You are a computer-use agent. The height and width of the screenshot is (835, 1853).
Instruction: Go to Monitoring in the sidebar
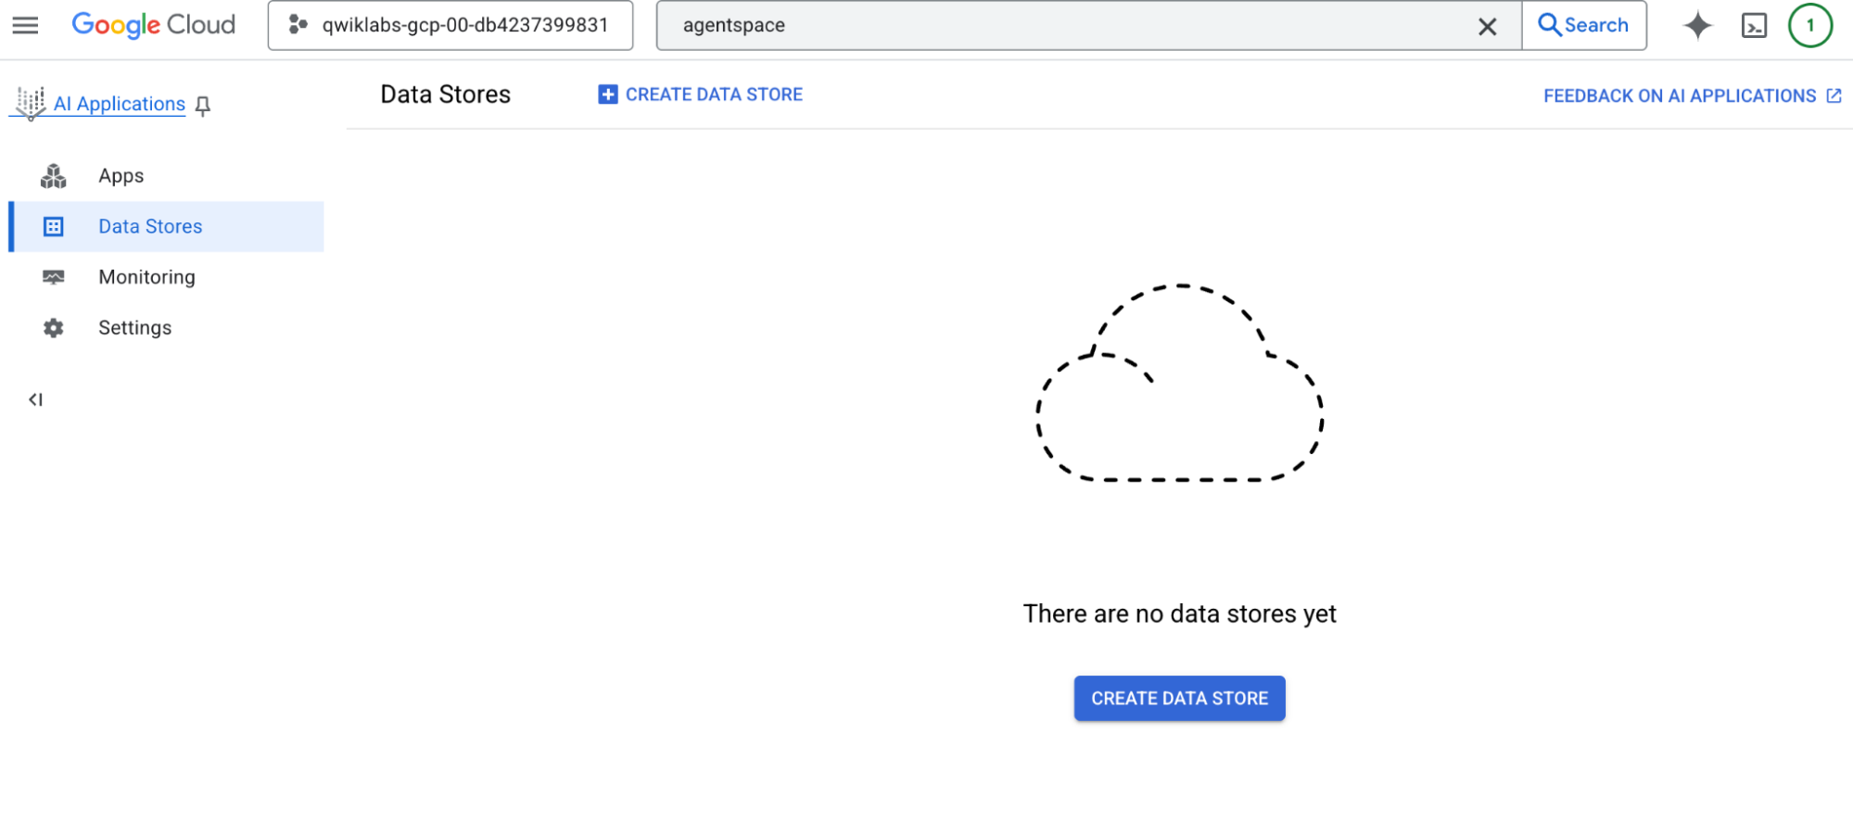pos(146,277)
